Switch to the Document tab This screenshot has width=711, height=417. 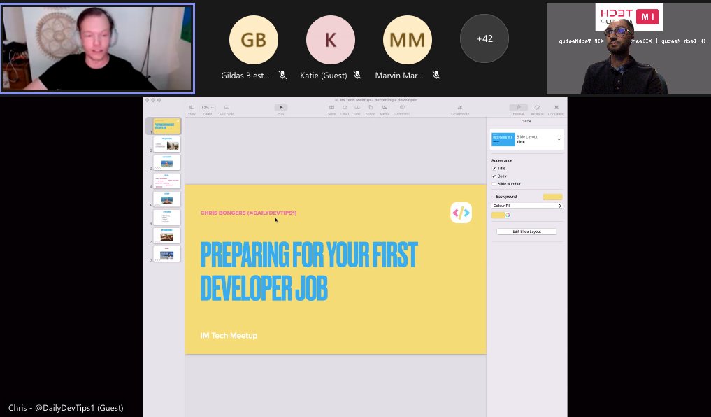tap(556, 107)
